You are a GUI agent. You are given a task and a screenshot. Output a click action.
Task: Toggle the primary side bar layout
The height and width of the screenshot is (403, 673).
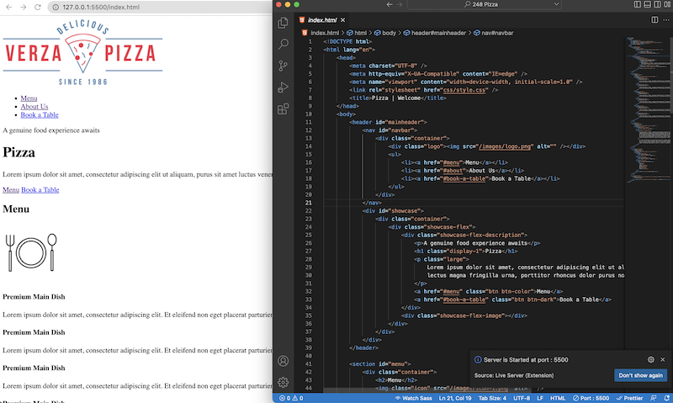[638, 4]
